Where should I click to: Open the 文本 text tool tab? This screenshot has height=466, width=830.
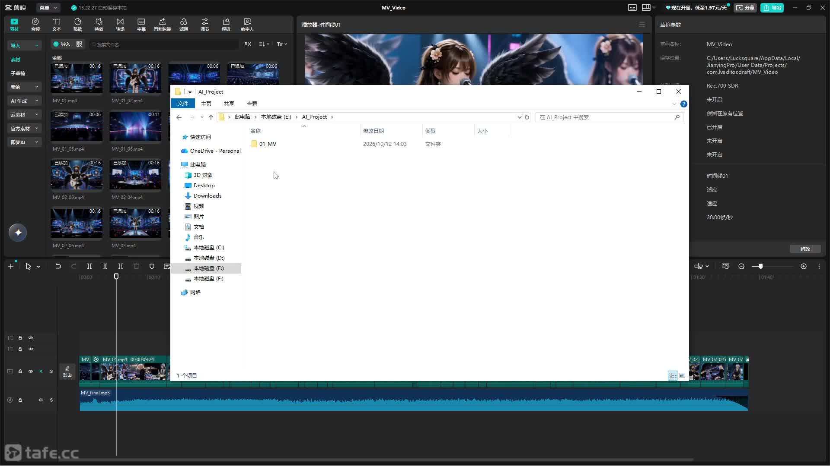(57, 25)
